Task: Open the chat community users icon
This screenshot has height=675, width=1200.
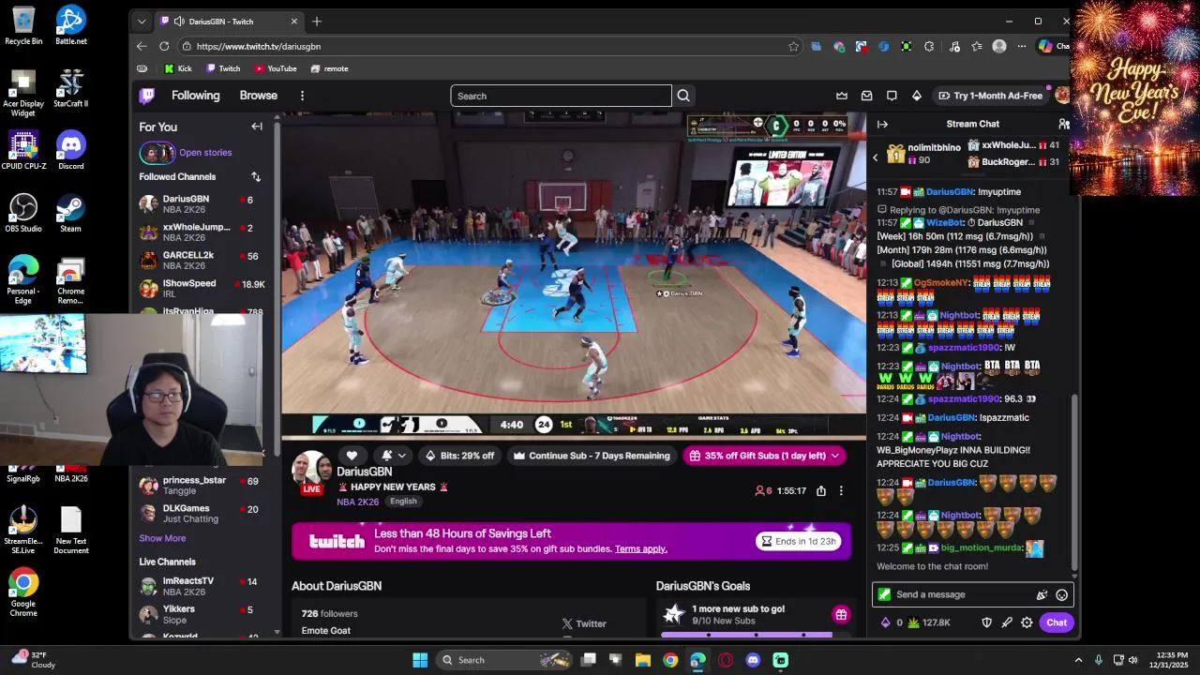Action: tap(1063, 124)
